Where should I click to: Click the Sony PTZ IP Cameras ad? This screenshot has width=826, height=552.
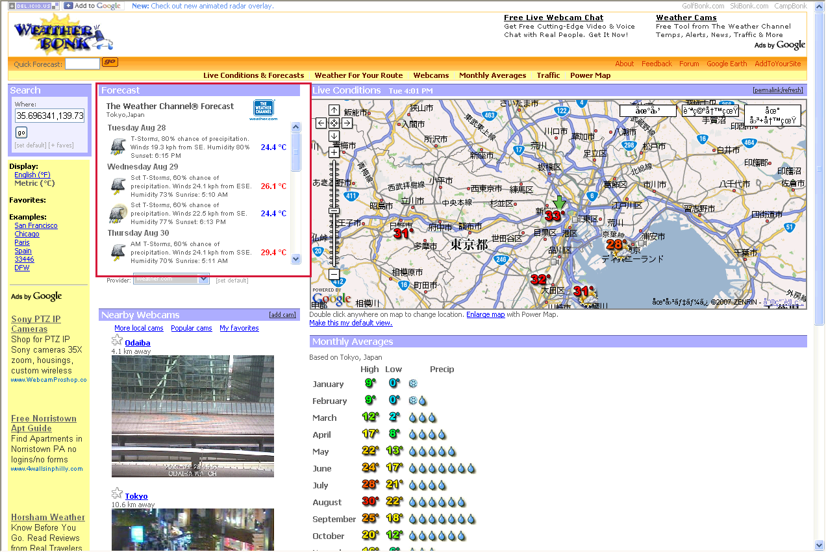coord(36,324)
